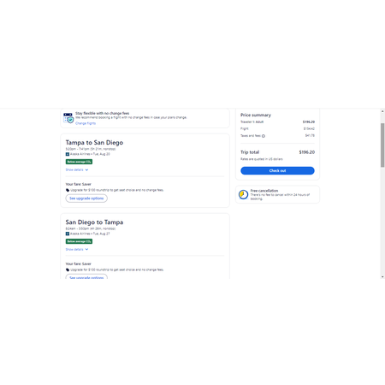385x385 pixels.
Task: Click the vertical scrollbar thumb
Action: click(382, 145)
